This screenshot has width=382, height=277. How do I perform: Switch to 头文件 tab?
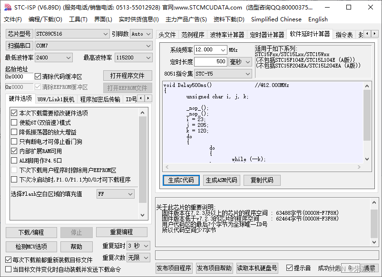167,35
